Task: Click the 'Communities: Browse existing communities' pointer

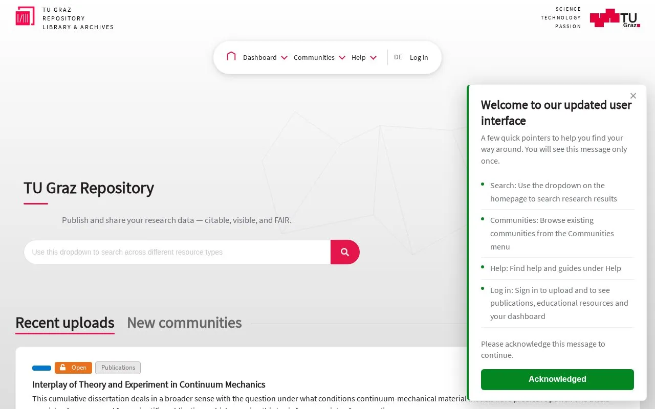Action: click(x=552, y=234)
